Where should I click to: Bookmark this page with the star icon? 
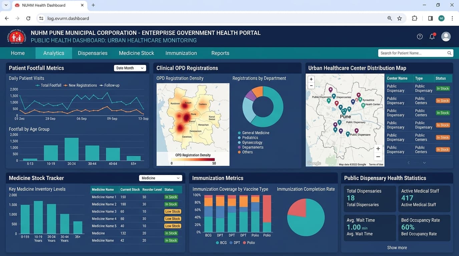(399, 18)
